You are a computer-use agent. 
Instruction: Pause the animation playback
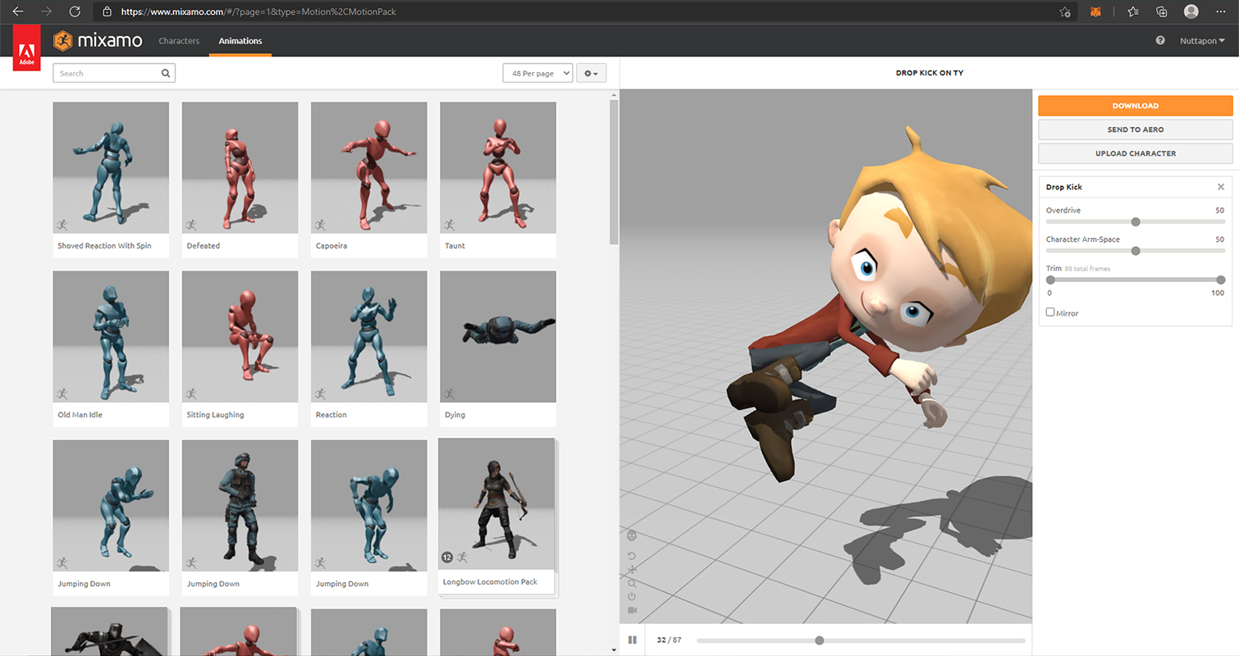point(633,640)
